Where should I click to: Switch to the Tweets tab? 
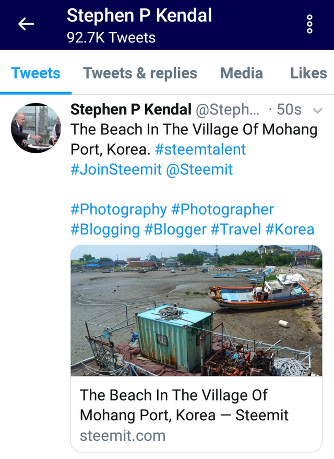(35, 73)
